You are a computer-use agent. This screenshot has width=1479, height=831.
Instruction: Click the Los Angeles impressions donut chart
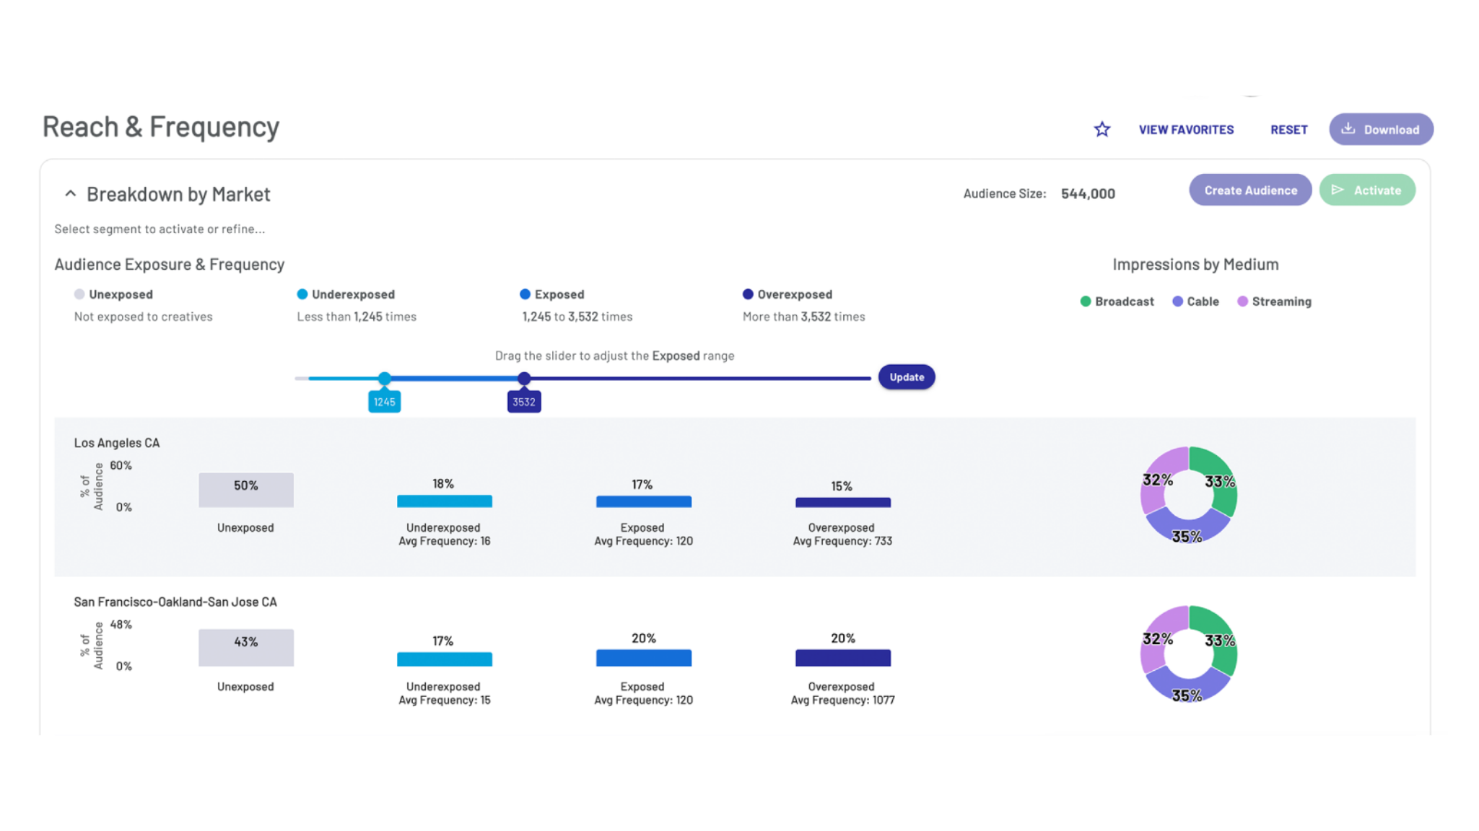[1188, 495]
